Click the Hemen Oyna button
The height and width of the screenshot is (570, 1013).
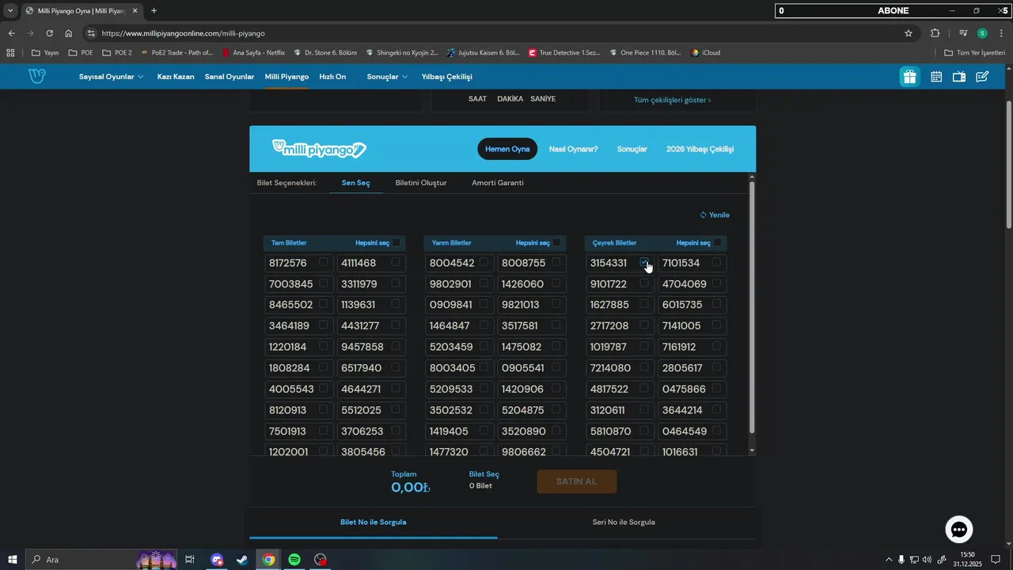point(507,149)
